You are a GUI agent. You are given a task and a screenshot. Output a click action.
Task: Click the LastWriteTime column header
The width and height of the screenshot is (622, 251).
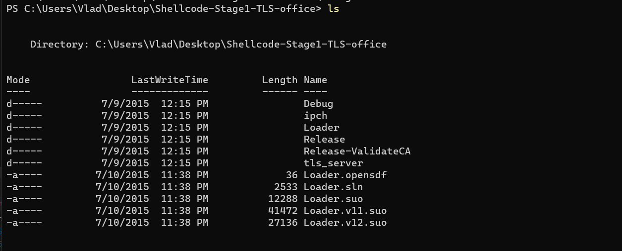170,80
